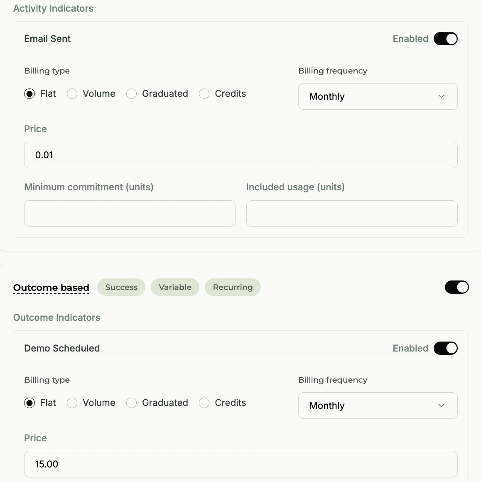Pick Graduated billing type for Demo Scheduled
The height and width of the screenshot is (482, 481).
[x=131, y=403]
